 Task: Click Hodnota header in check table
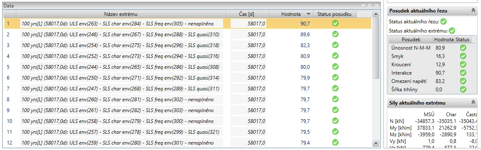[x=444, y=40]
